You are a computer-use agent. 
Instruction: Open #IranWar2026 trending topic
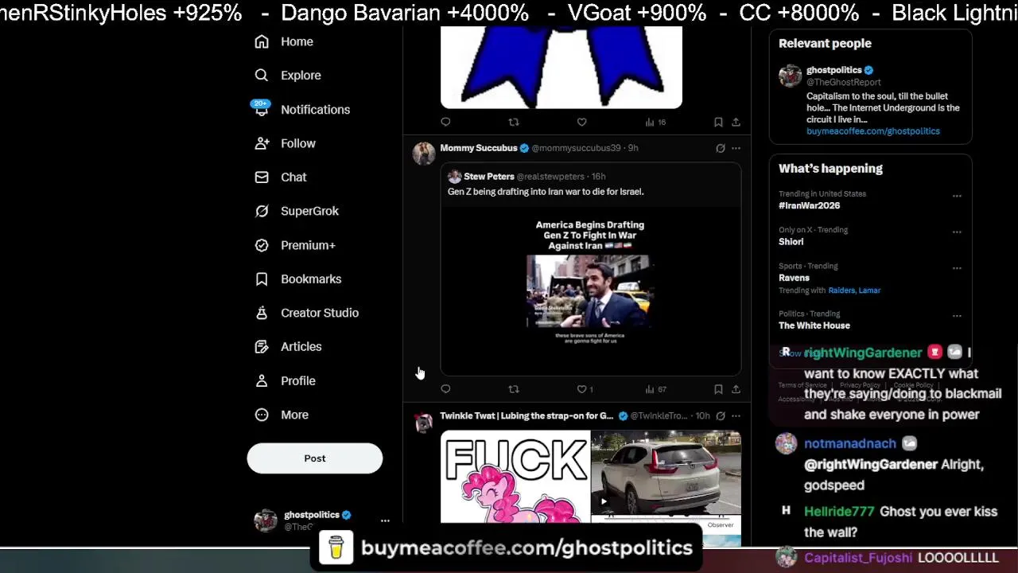[809, 205]
